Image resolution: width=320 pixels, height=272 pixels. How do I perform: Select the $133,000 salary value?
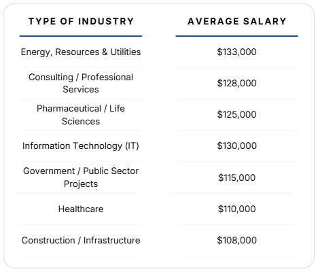236,52
